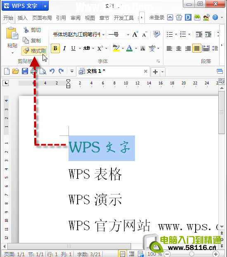Align text right
The width and height of the screenshot is (227, 257).
(x=188, y=48)
